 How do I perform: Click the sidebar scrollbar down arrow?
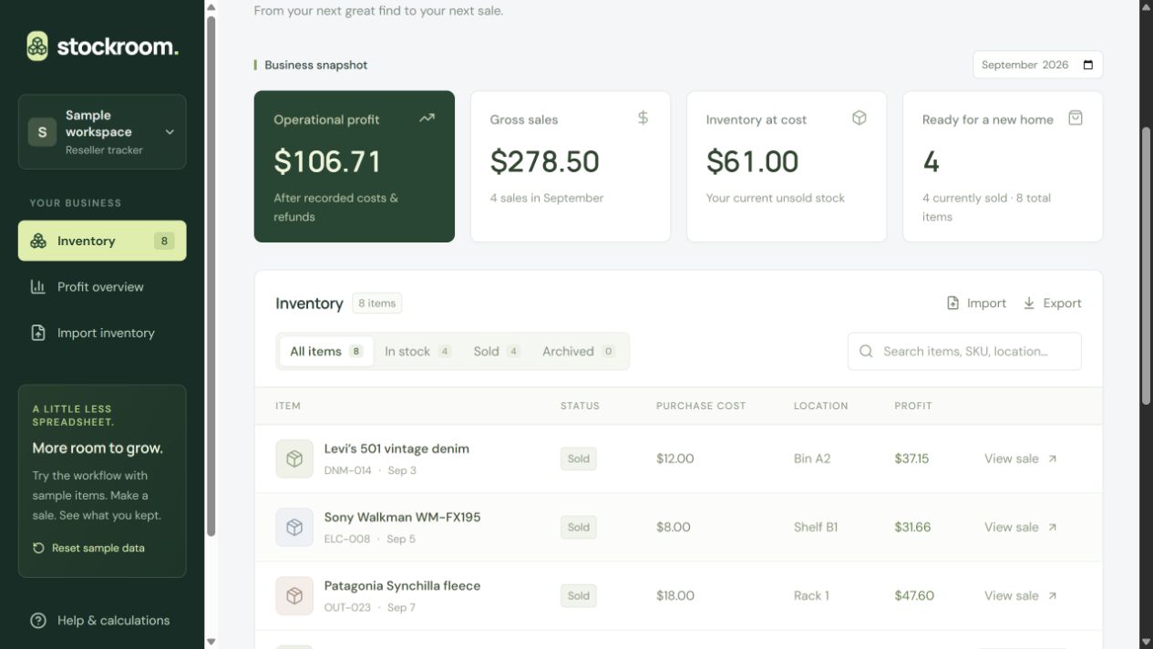coord(211,642)
